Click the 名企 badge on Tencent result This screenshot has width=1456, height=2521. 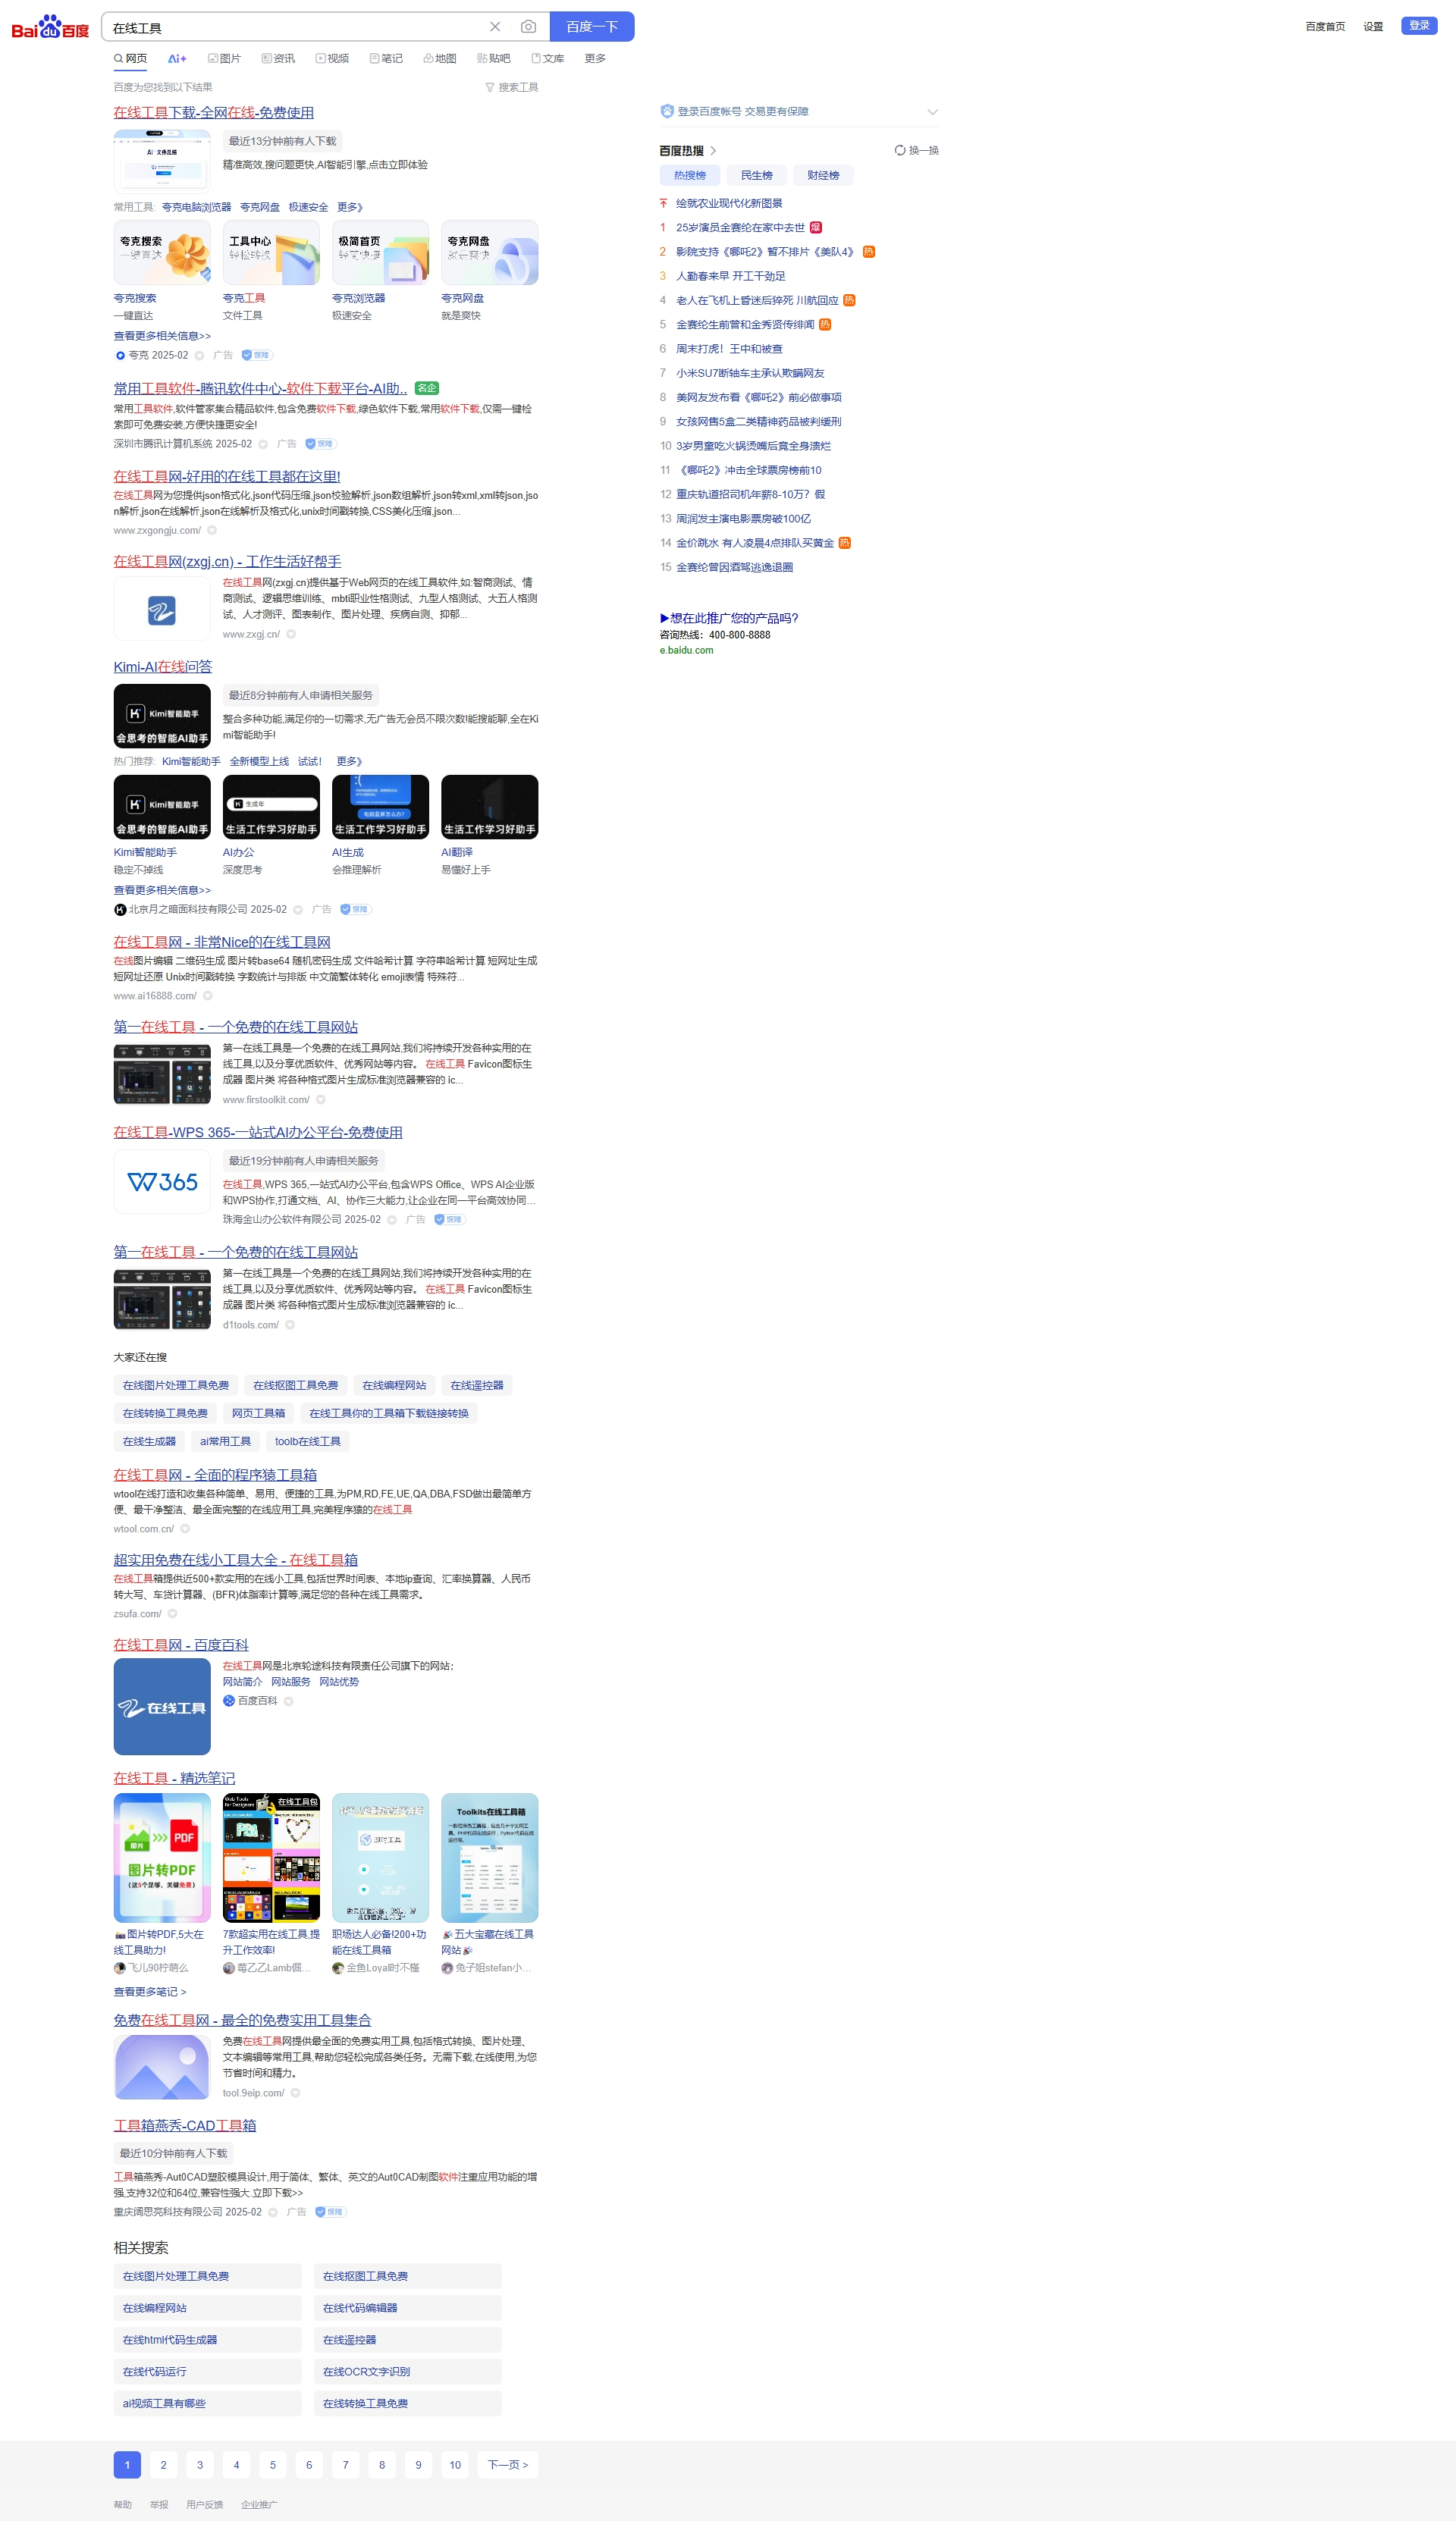point(427,389)
